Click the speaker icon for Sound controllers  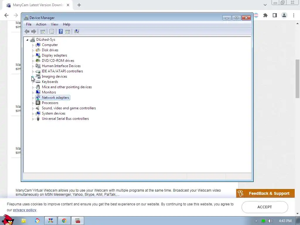(x=38, y=108)
